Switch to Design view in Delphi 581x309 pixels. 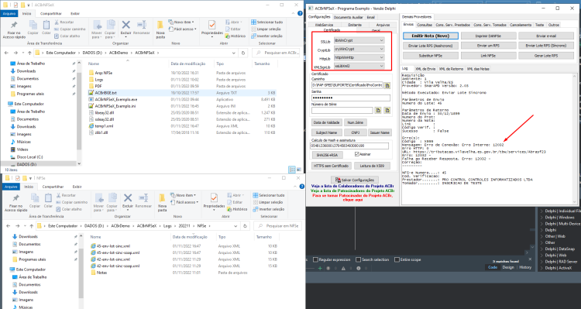(508, 267)
